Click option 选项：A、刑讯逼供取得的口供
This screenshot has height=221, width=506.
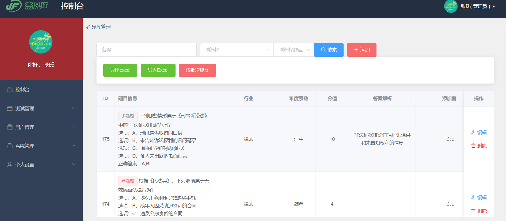tap(150, 133)
